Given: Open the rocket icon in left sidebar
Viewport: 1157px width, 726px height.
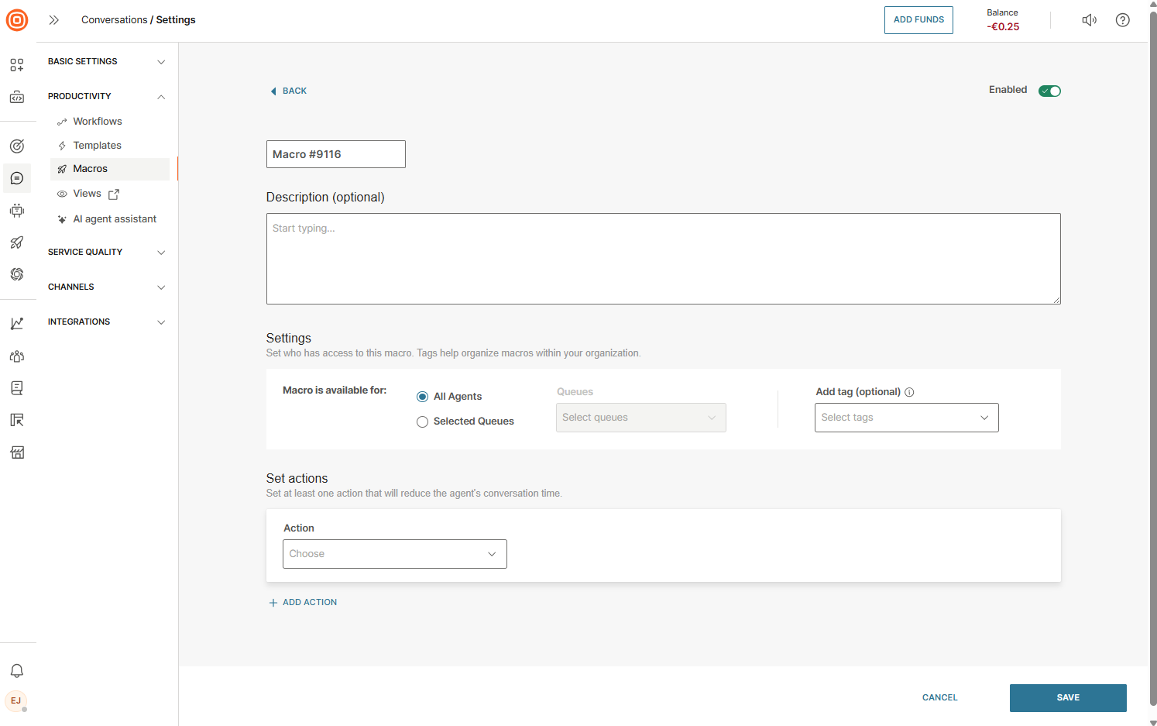Looking at the screenshot, I should [17, 243].
